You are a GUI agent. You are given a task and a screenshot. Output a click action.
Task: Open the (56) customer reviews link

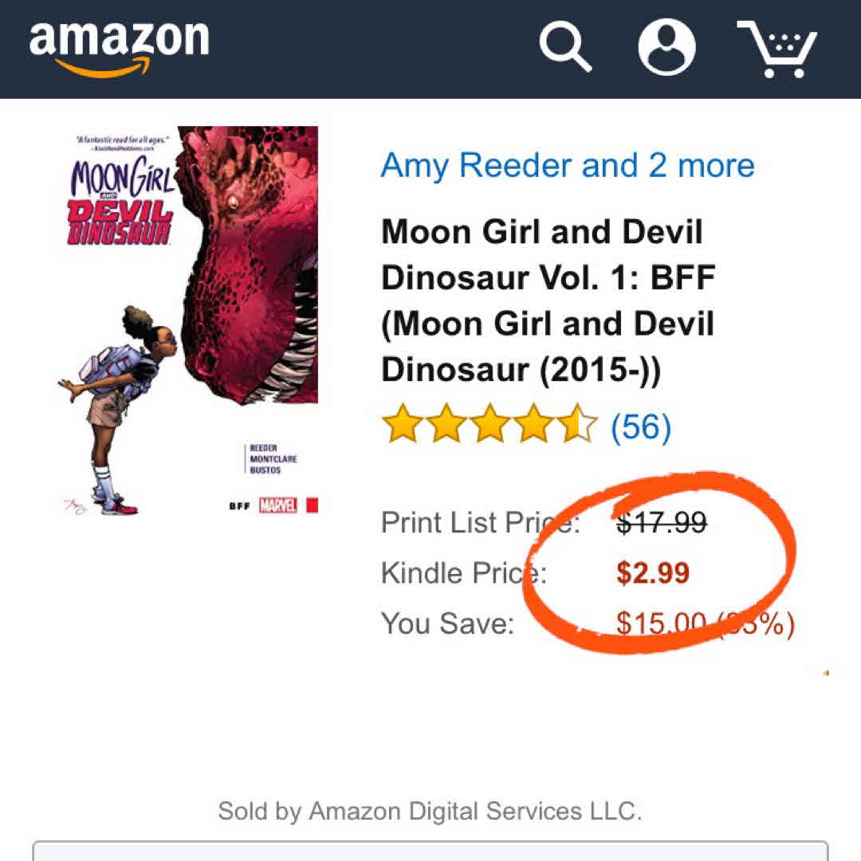click(641, 427)
